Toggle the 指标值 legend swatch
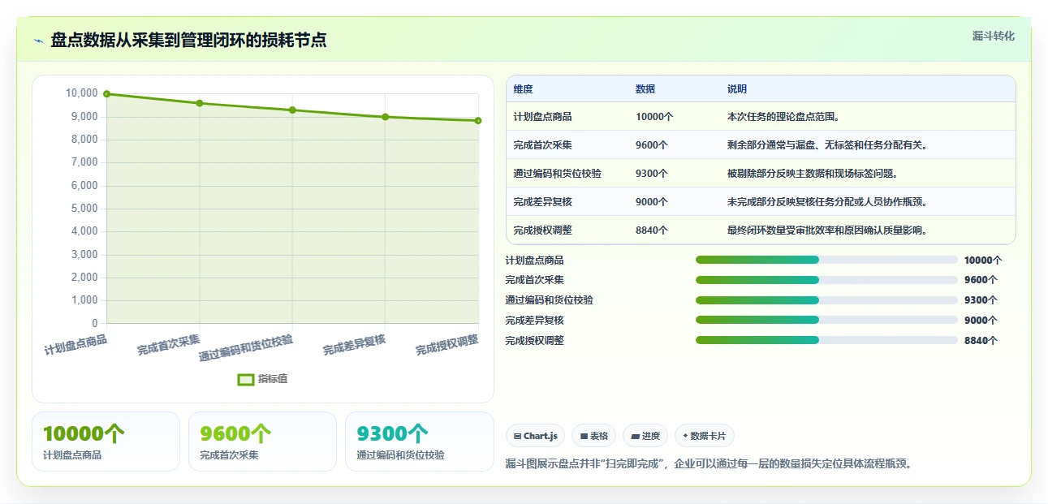Screen dimensions: 1048x504 (x=246, y=379)
